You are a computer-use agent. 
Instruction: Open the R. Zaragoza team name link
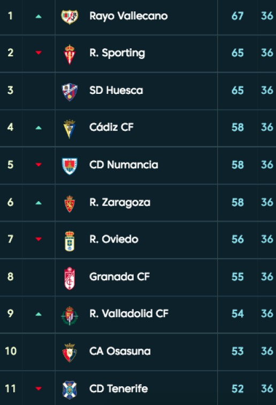(x=120, y=203)
